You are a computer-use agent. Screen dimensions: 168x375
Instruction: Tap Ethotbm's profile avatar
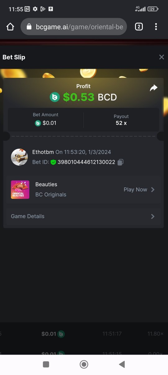(19, 157)
